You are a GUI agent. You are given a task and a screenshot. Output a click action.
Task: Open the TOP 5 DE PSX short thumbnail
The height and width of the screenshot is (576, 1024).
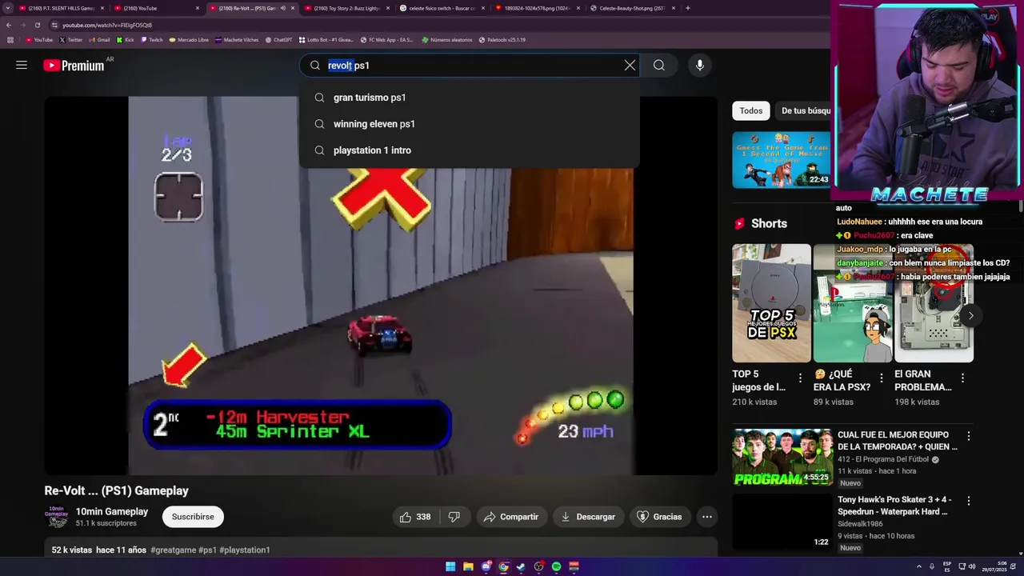coord(771,303)
